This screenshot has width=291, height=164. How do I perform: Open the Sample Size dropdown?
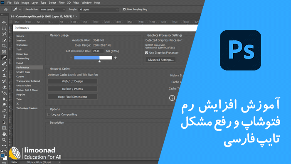52,10
